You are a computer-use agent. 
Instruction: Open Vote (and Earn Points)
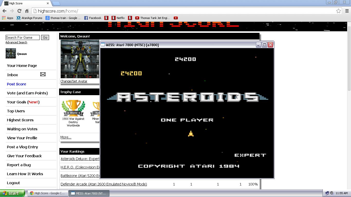27,93
